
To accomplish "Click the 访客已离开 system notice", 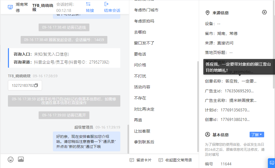I will point(64,115).
